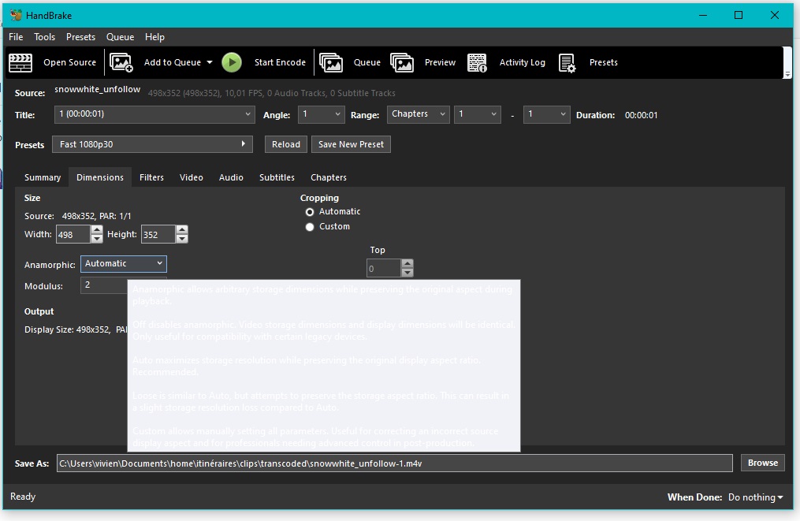800x521 pixels.
Task: Click the Open Source clapperboard icon
Action: (20, 63)
